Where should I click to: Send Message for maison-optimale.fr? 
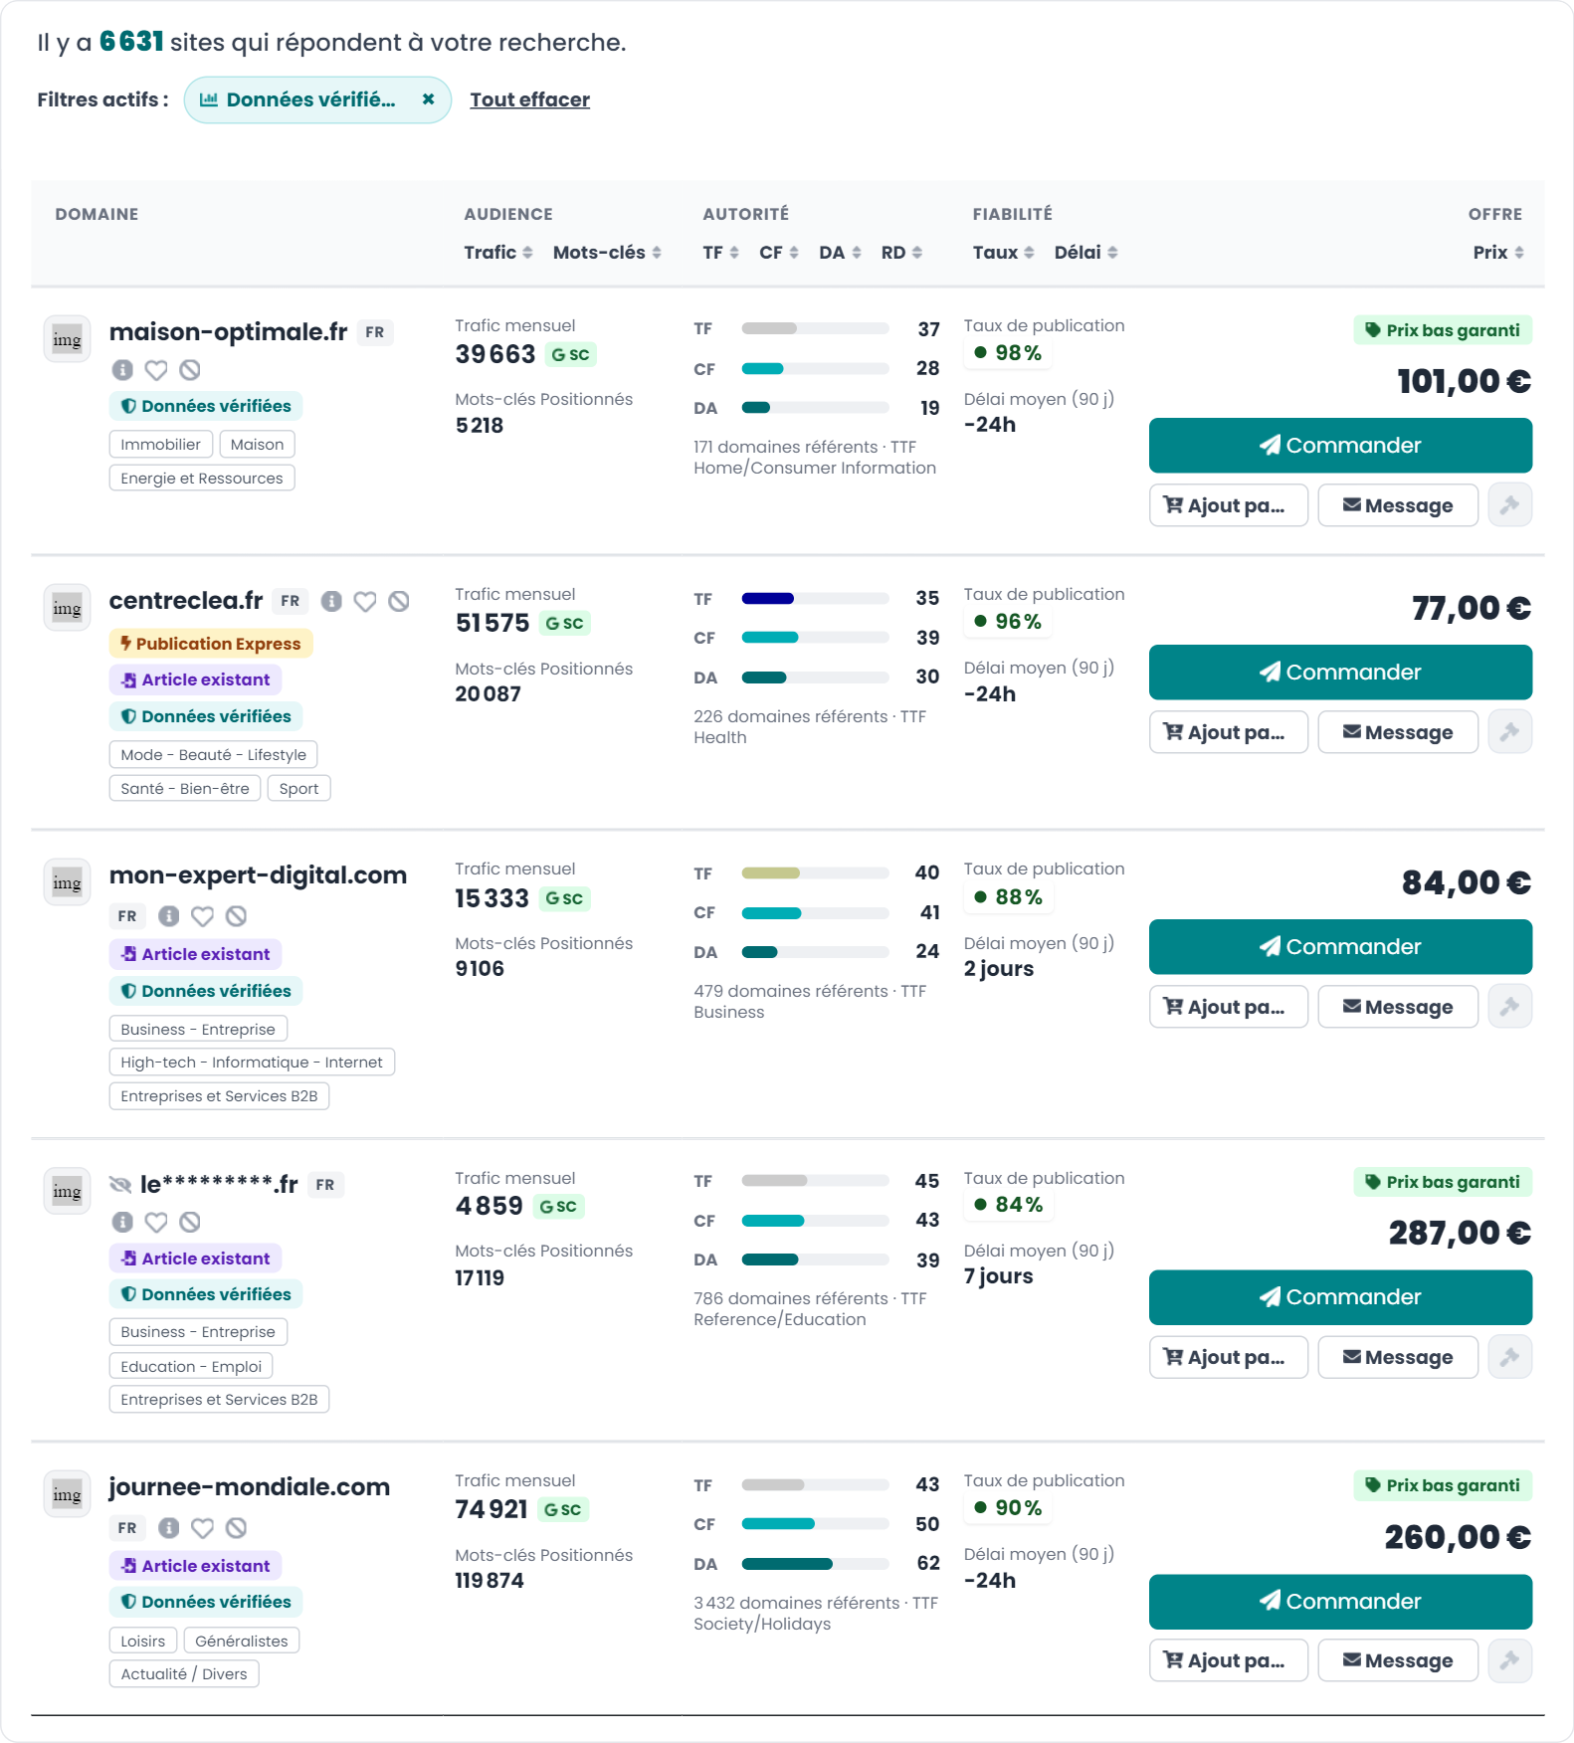(x=1398, y=505)
